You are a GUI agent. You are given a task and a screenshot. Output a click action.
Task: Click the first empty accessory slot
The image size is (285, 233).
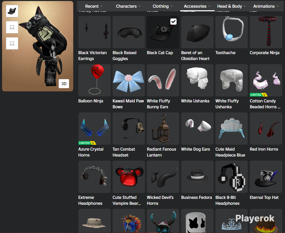click(x=12, y=27)
